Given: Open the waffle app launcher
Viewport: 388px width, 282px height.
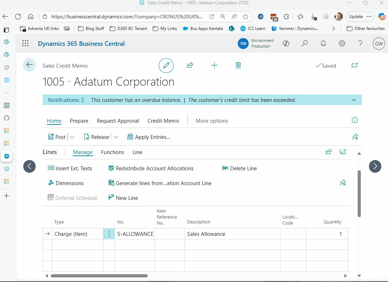Looking at the screenshot, I should pyautogui.click(x=25, y=43).
